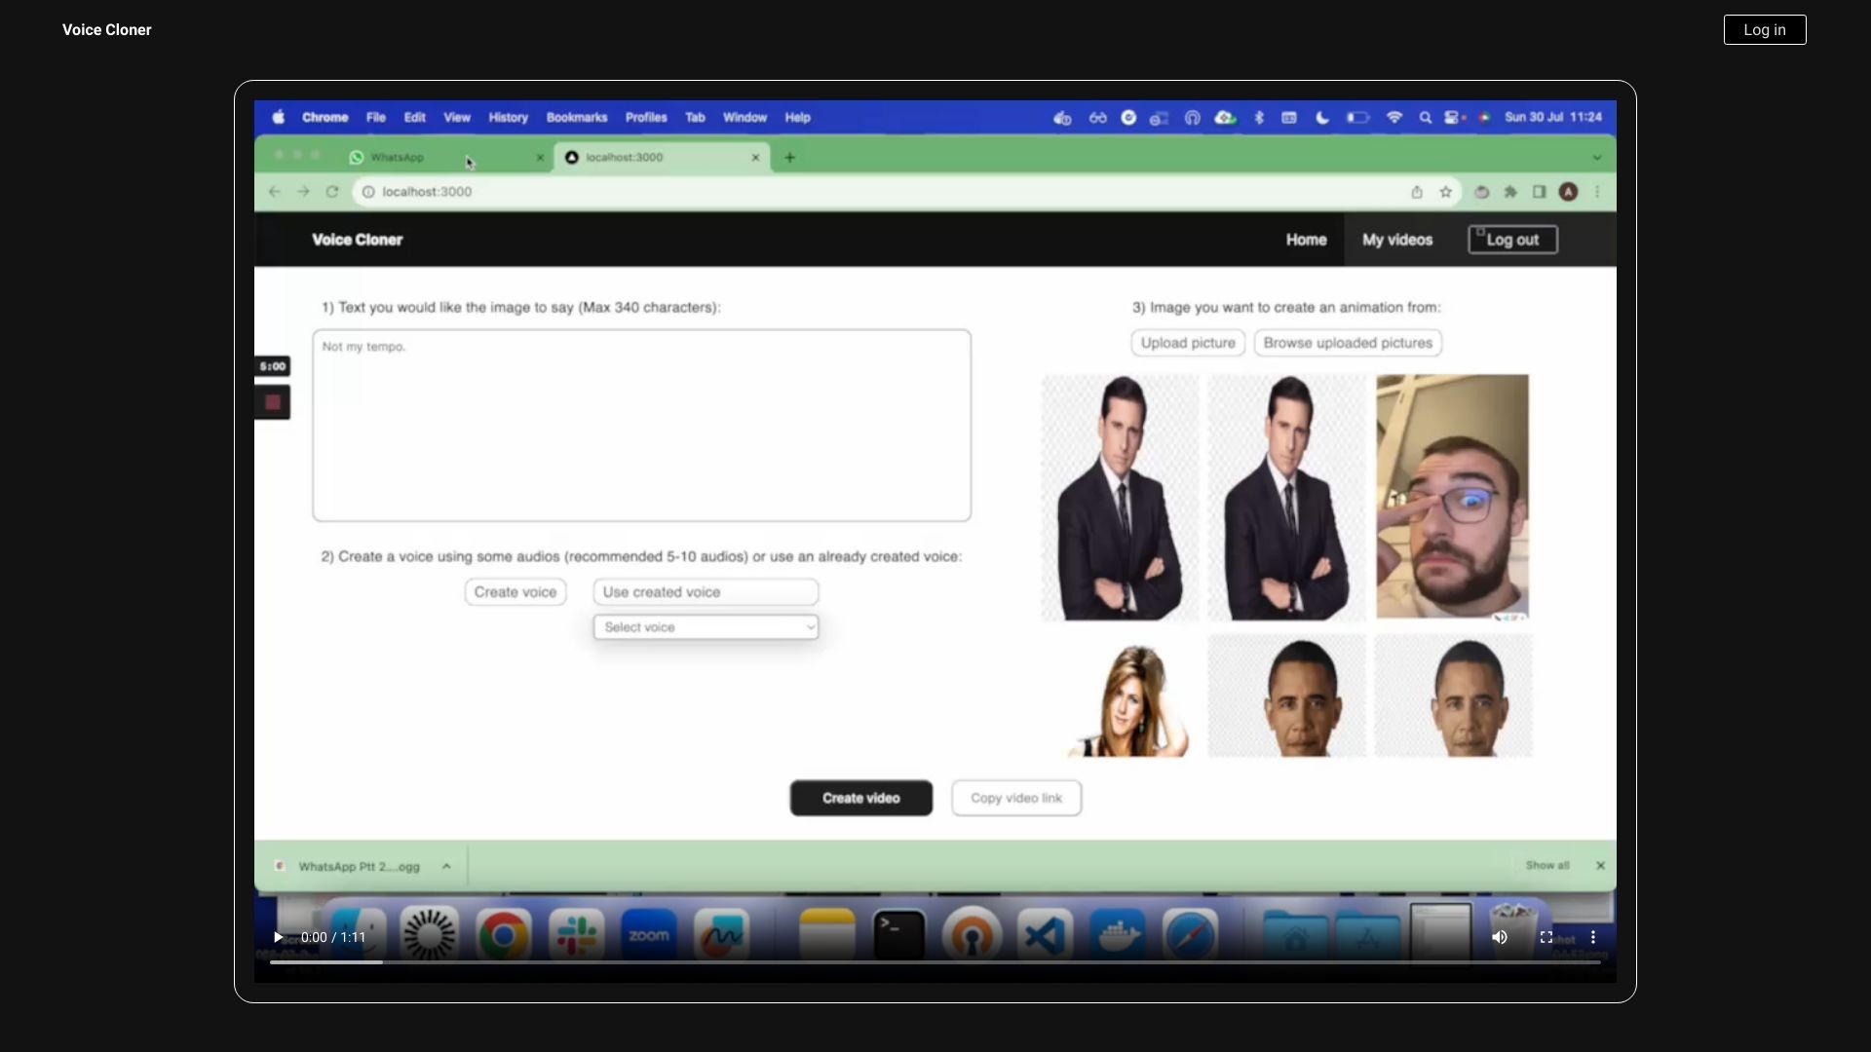The width and height of the screenshot is (1871, 1052).
Task: Click the extensions puzzle icon in Chrome's toolbar
Action: 1511,192
